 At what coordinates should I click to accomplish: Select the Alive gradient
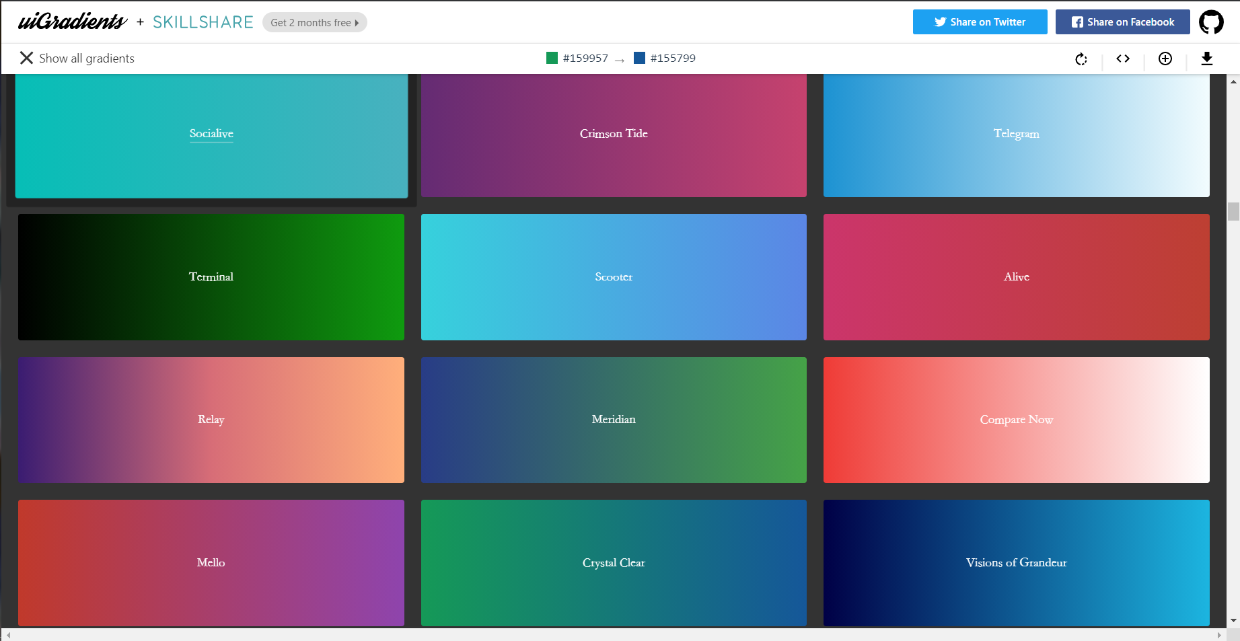[x=1017, y=276]
